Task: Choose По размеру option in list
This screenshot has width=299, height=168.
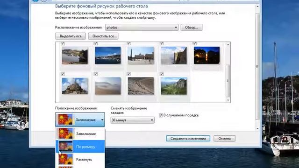Action: point(80,147)
